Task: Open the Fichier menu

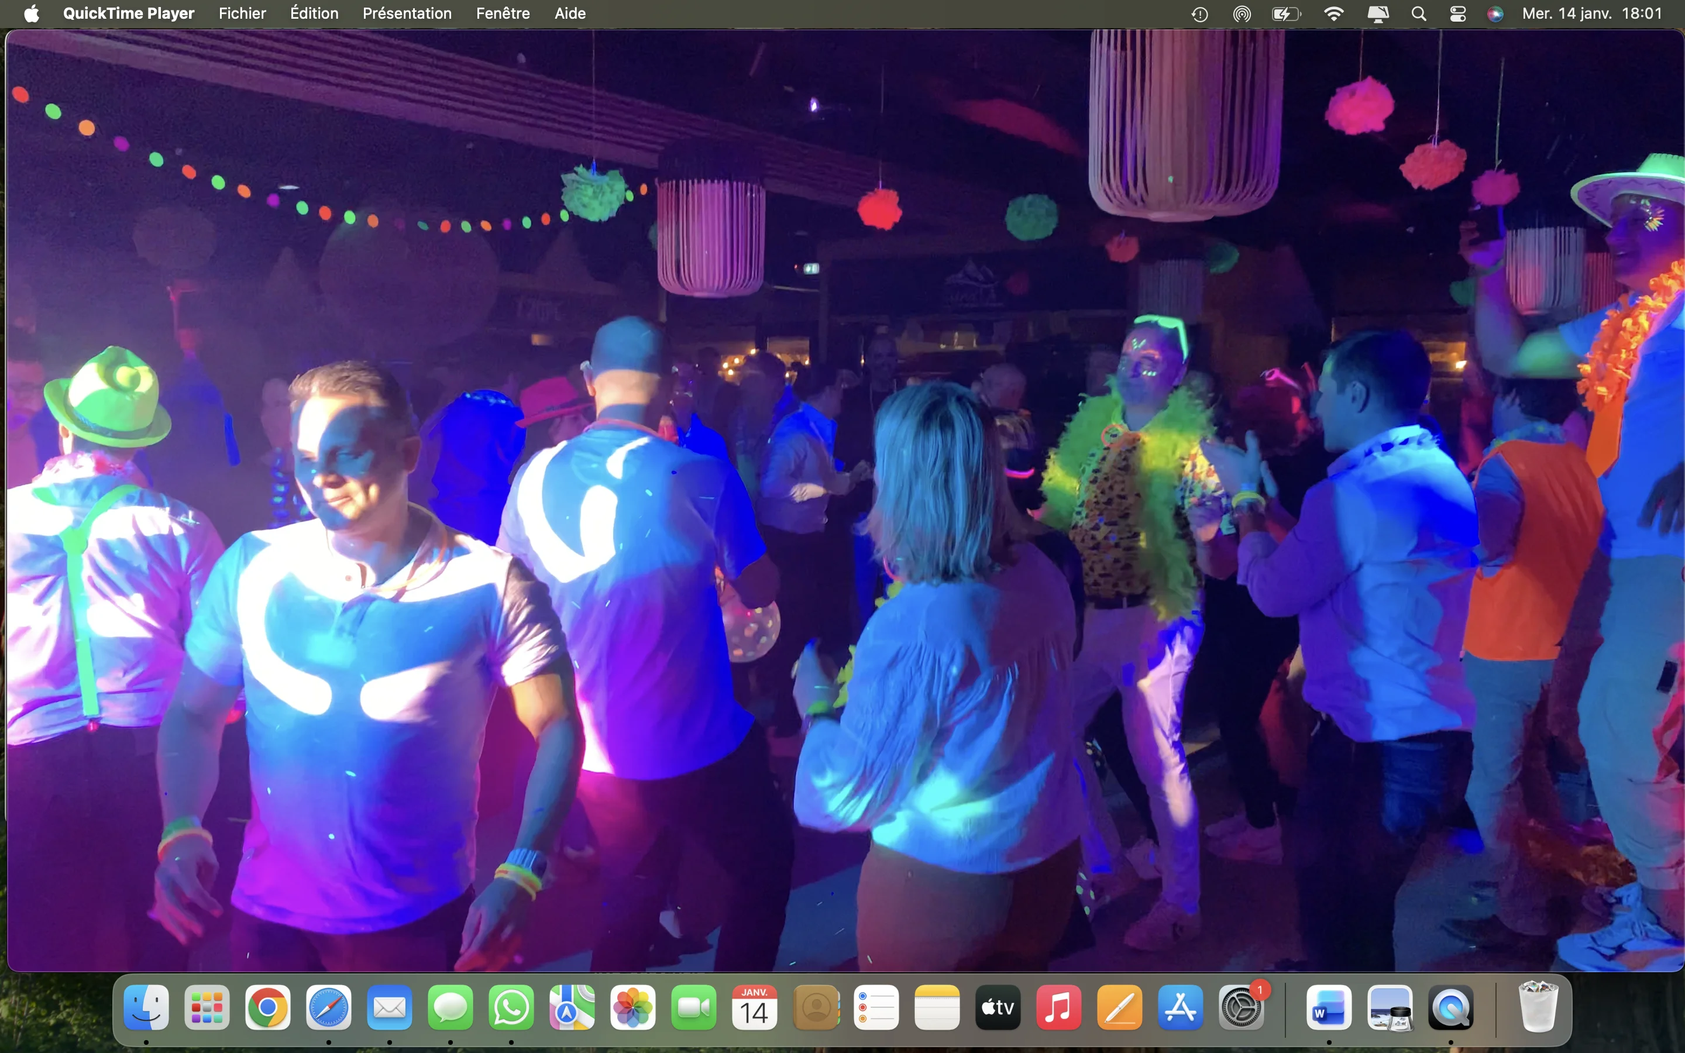Action: [x=242, y=13]
